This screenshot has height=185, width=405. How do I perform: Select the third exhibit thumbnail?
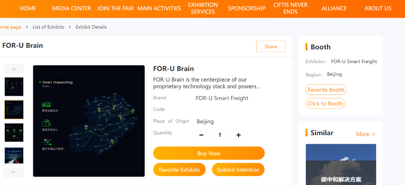pos(14,132)
